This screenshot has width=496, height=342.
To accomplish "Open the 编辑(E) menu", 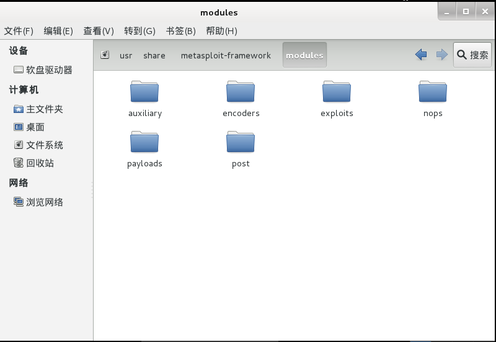I will click(58, 31).
